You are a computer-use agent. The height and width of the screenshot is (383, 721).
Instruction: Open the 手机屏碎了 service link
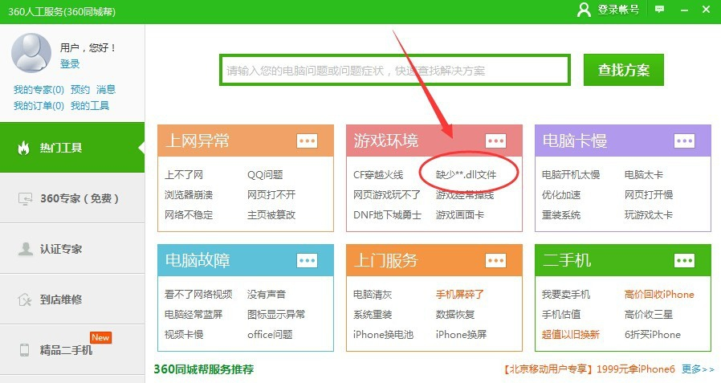[459, 294]
